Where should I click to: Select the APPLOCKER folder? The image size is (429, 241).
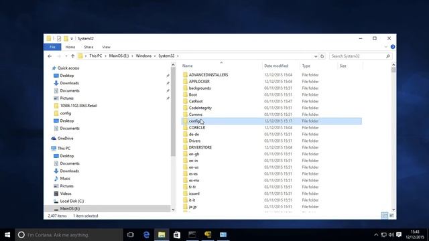(199, 82)
